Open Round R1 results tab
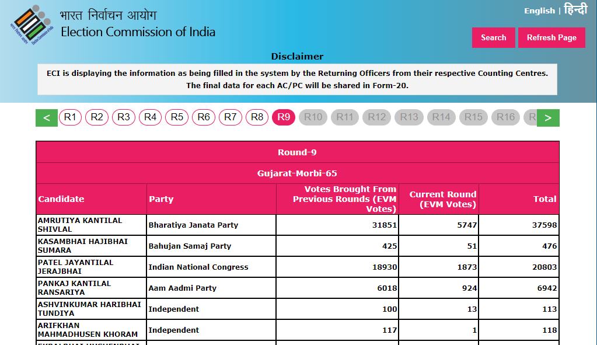 tap(70, 117)
